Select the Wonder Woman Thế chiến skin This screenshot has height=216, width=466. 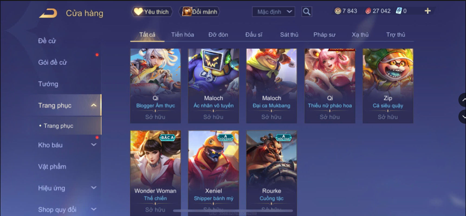(155, 173)
